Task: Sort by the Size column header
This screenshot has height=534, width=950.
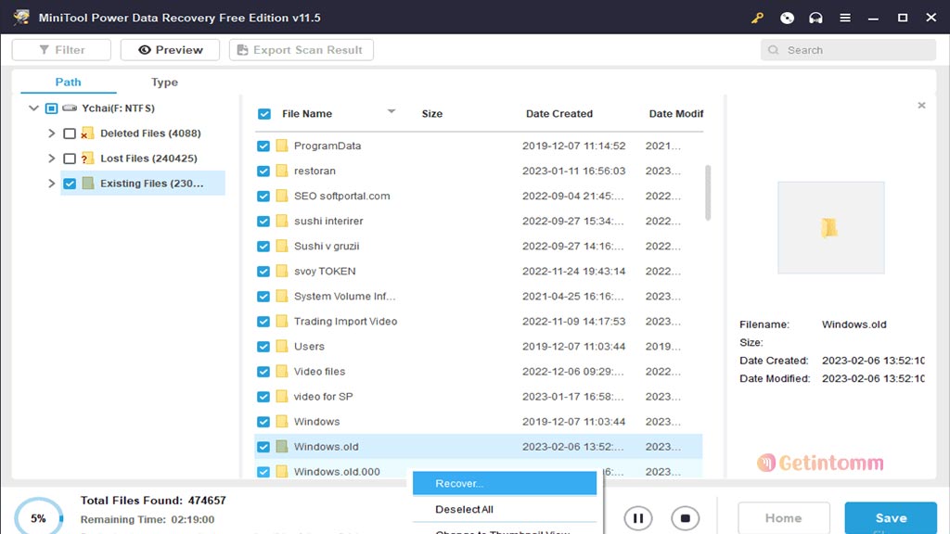Action: 432,114
